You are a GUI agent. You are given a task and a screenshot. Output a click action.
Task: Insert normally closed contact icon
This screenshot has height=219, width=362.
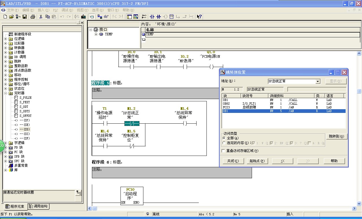click(159, 17)
